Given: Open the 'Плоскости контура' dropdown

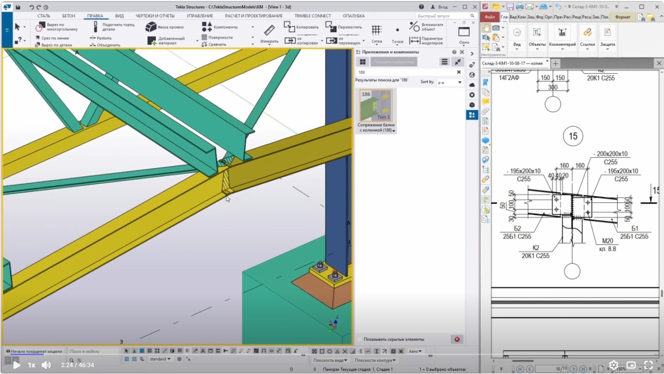Looking at the screenshot, I should [x=375, y=360].
